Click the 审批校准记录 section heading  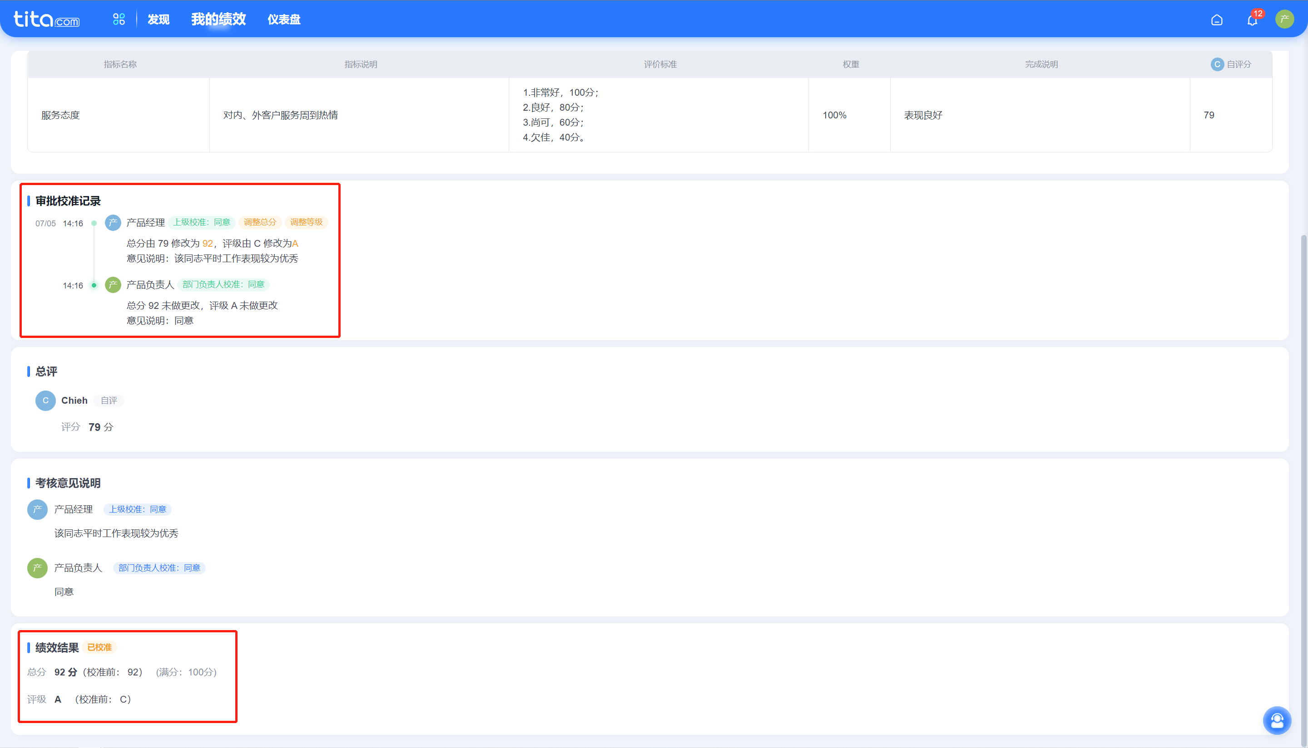(68, 201)
